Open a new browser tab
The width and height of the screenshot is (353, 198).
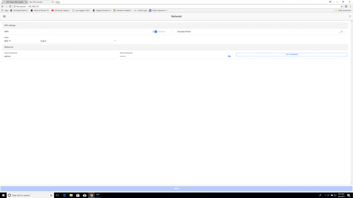pyautogui.click(x=58, y=2)
